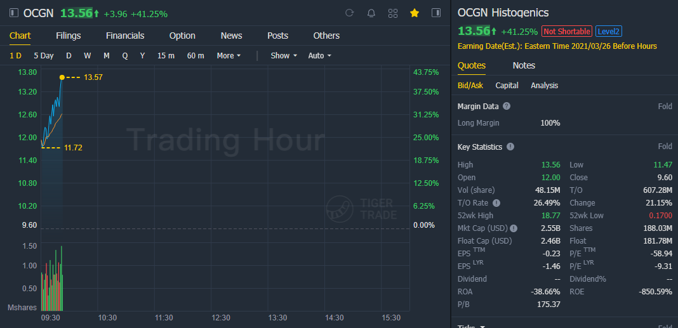Open the Others tab
678x328 pixels.
click(x=326, y=36)
